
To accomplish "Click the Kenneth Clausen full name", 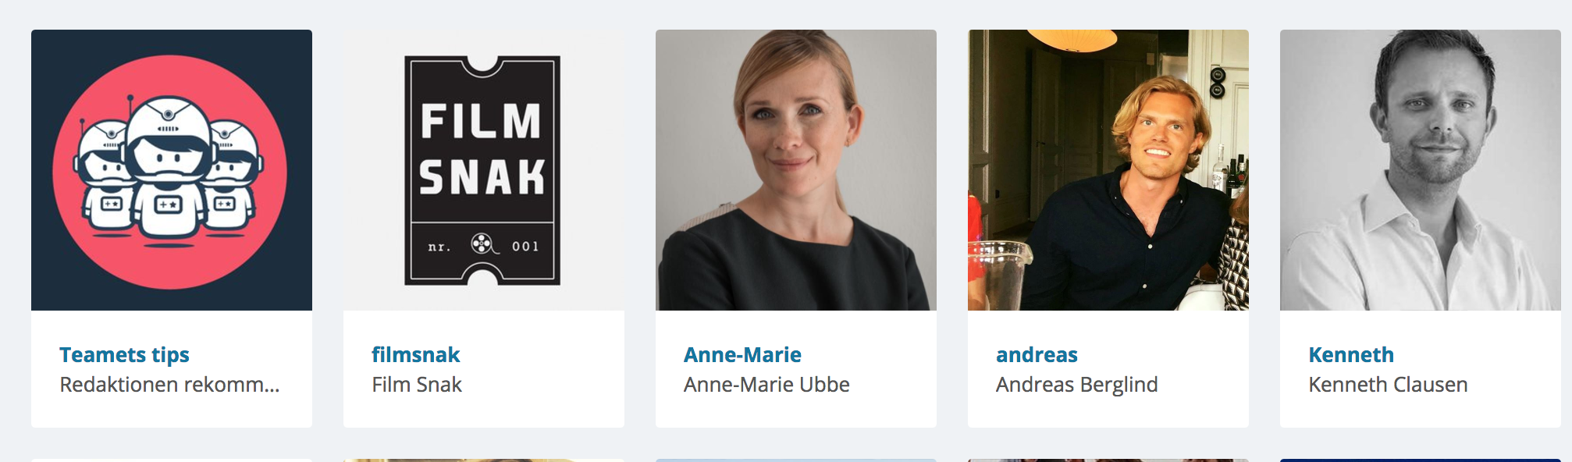I will [1388, 385].
